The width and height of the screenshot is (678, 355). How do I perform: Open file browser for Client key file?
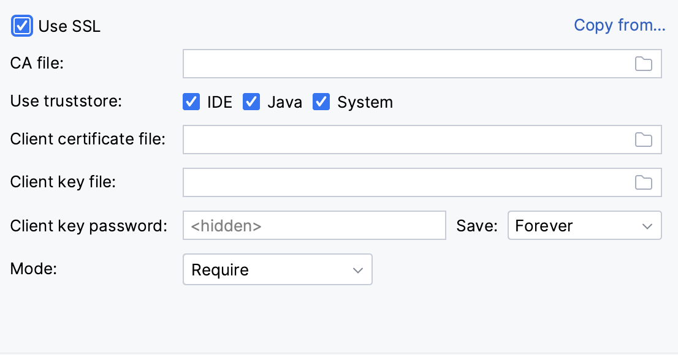[x=643, y=182]
